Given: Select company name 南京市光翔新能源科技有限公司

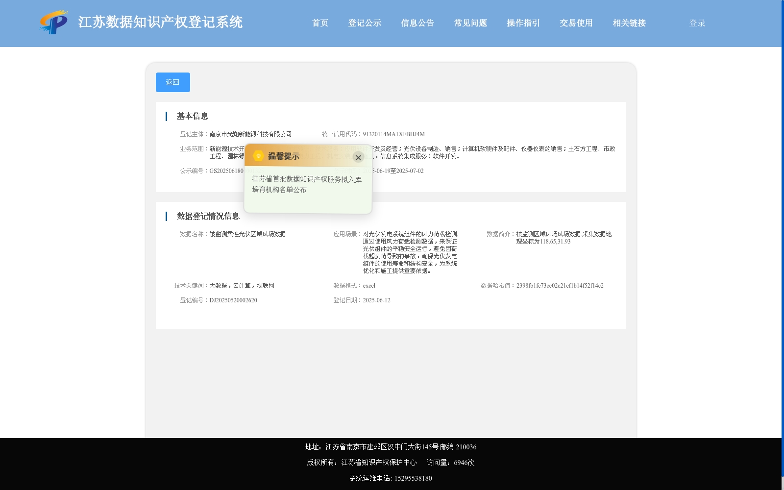Looking at the screenshot, I should click(250, 134).
